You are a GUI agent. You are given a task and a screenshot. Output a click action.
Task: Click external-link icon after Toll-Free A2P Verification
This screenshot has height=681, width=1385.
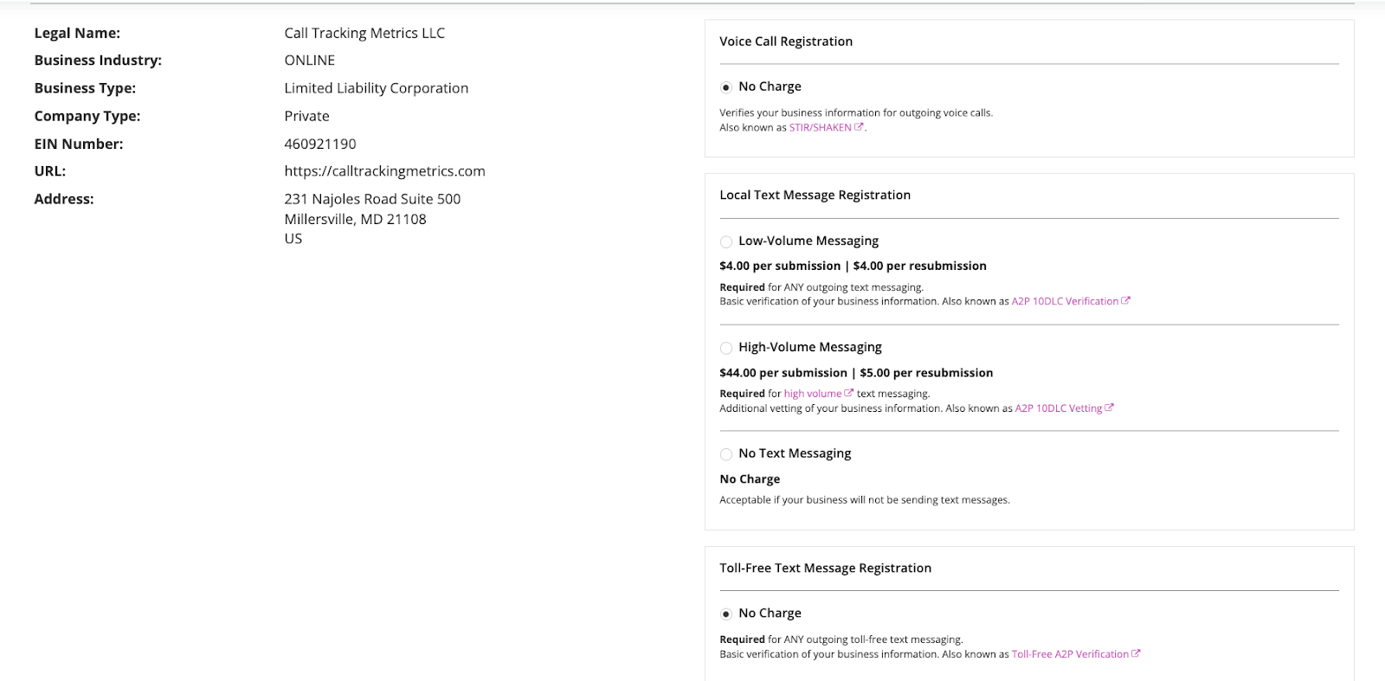pyautogui.click(x=1136, y=653)
